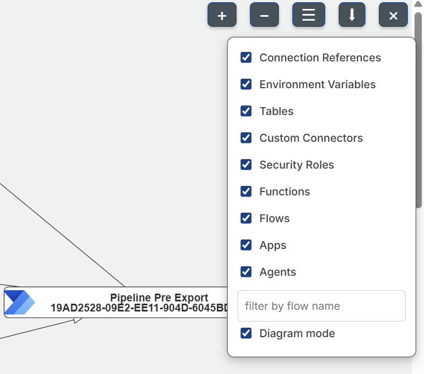Screen dimensions: 424x374
Task: Uncheck the Flows checkbox
Action: coord(246,218)
